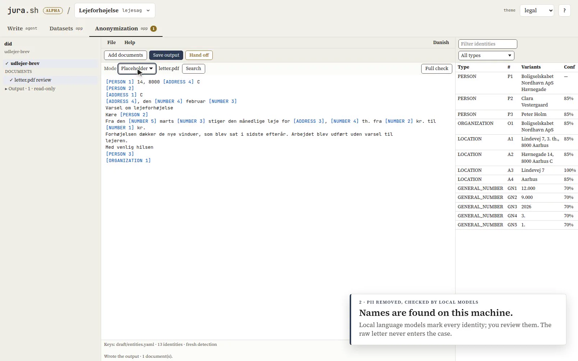The width and height of the screenshot is (578, 361).
Task: Click the P1 Boligselskabet Nordhavn person row
Action: [x=517, y=83]
